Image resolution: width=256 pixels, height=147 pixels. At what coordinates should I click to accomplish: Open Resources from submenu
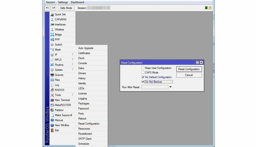point(92,129)
